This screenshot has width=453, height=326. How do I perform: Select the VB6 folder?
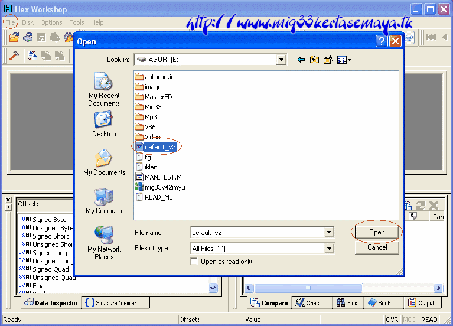point(145,127)
